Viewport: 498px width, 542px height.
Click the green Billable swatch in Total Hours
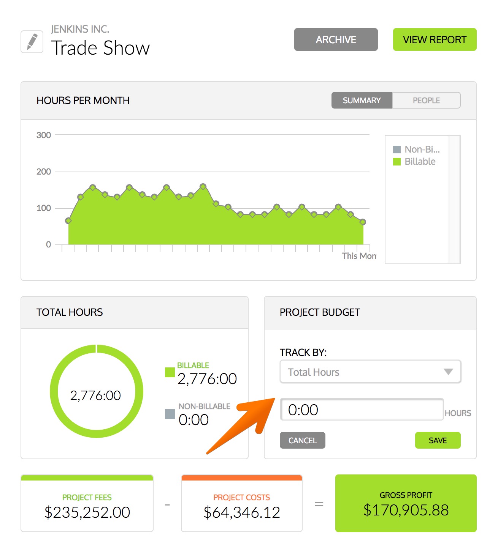tap(170, 372)
